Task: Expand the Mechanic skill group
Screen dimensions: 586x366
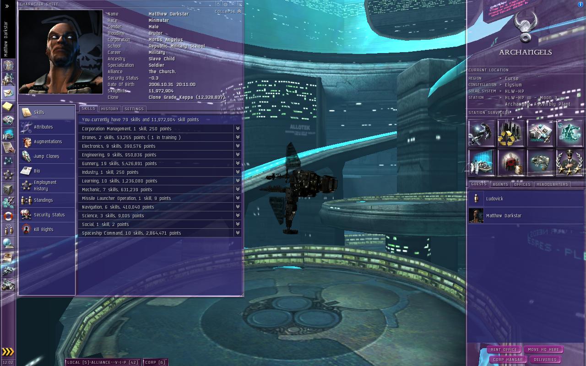Action: [x=238, y=189]
